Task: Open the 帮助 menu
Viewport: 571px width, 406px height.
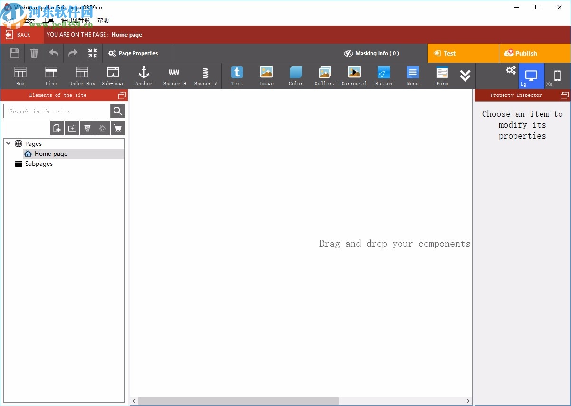Action: coord(103,20)
